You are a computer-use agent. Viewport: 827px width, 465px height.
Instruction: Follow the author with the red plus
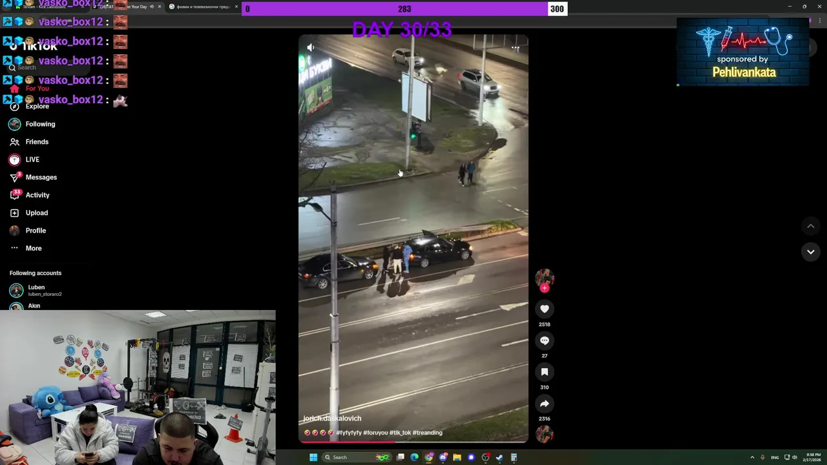point(545,288)
